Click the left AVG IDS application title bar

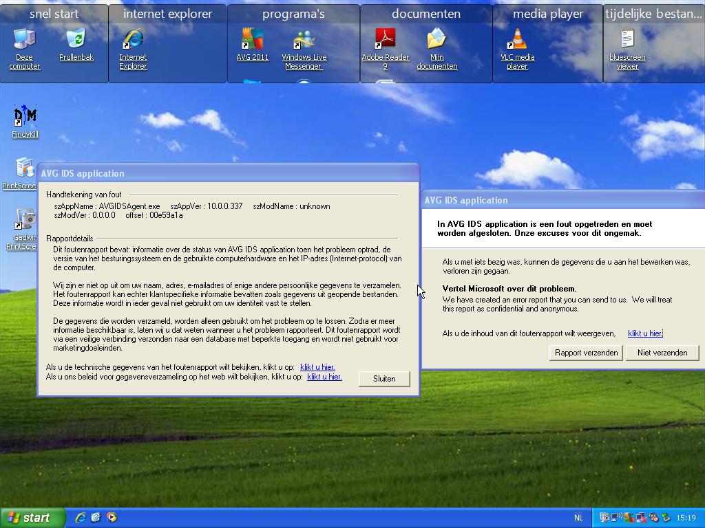point(229,173)
